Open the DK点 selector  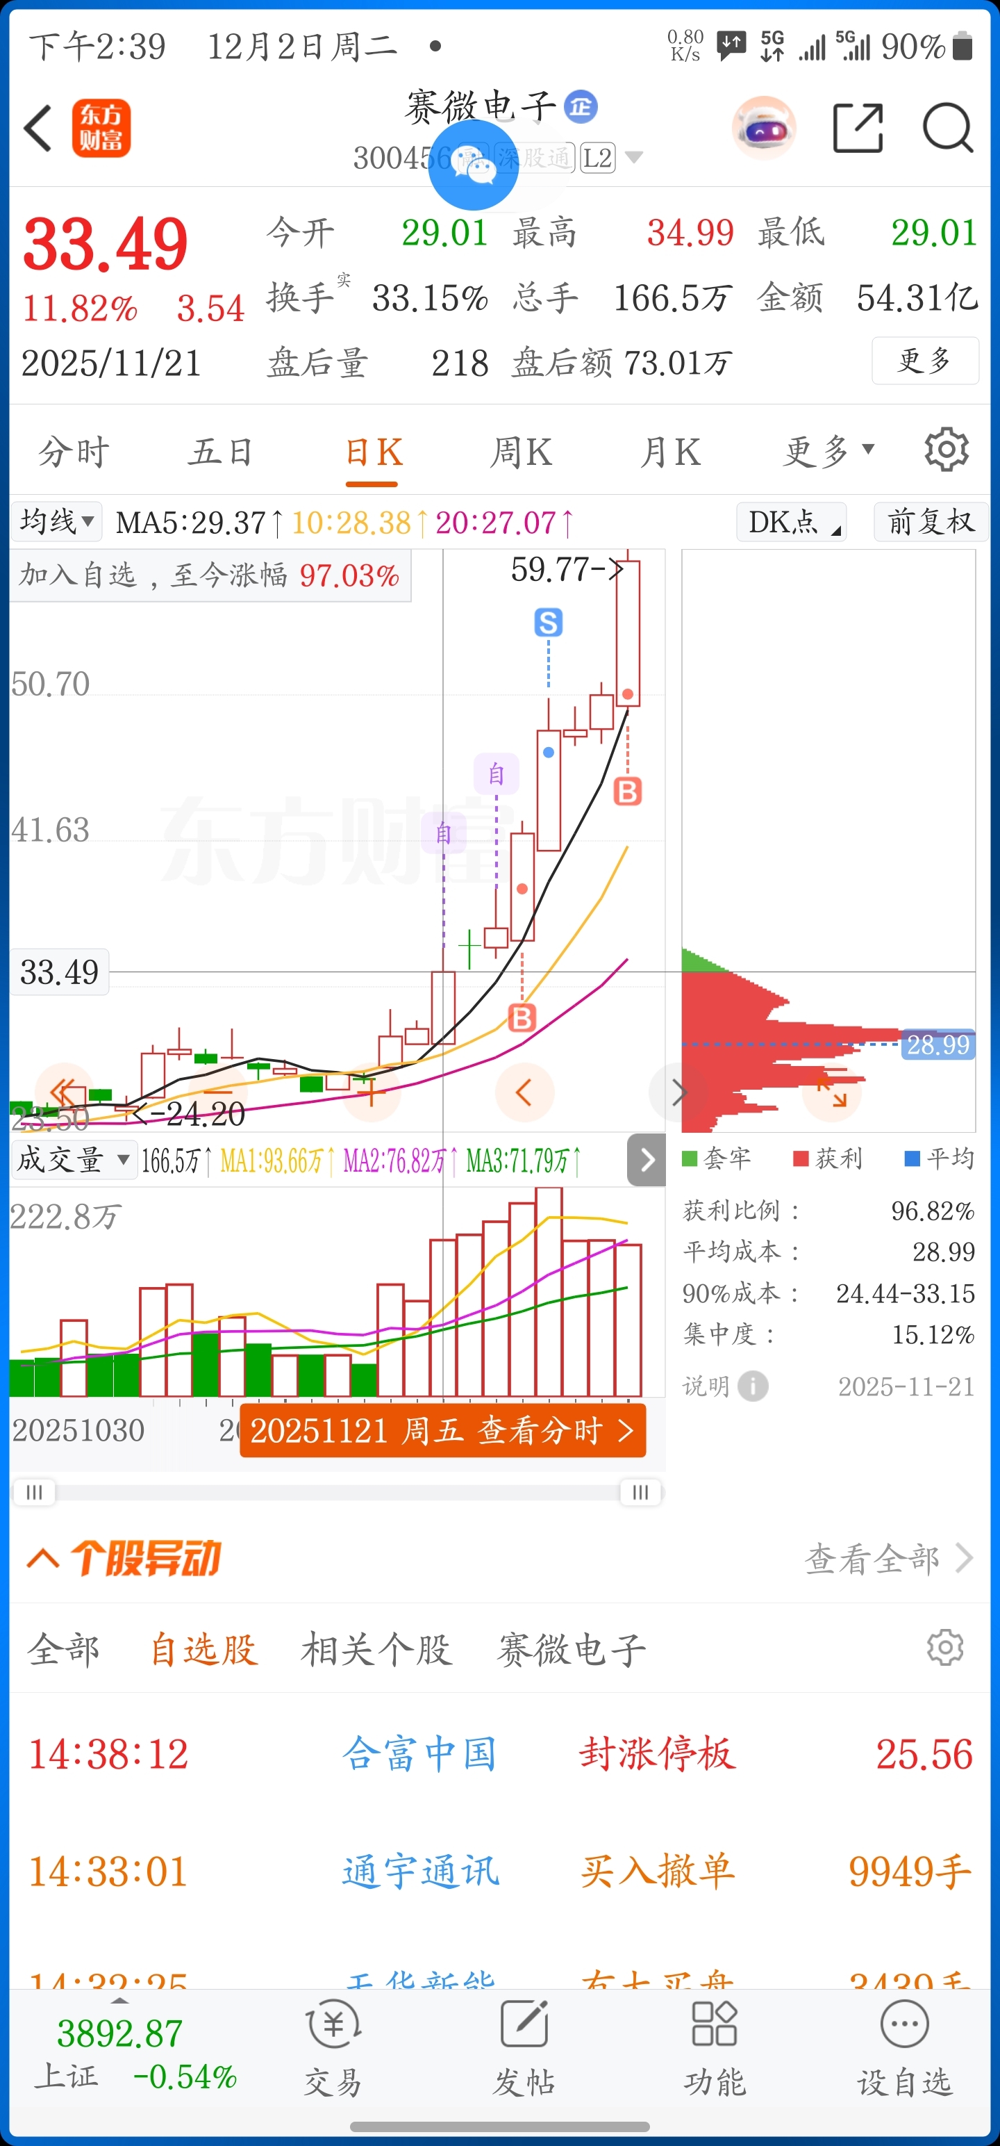pos(791,521)
